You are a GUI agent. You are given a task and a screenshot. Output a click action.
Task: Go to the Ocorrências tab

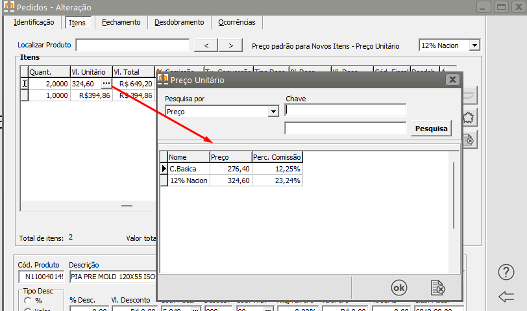[236, 22]
